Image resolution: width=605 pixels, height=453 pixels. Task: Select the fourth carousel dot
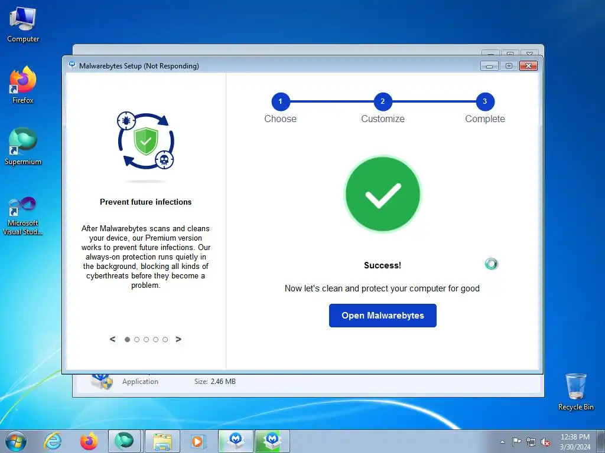[155, 339]
